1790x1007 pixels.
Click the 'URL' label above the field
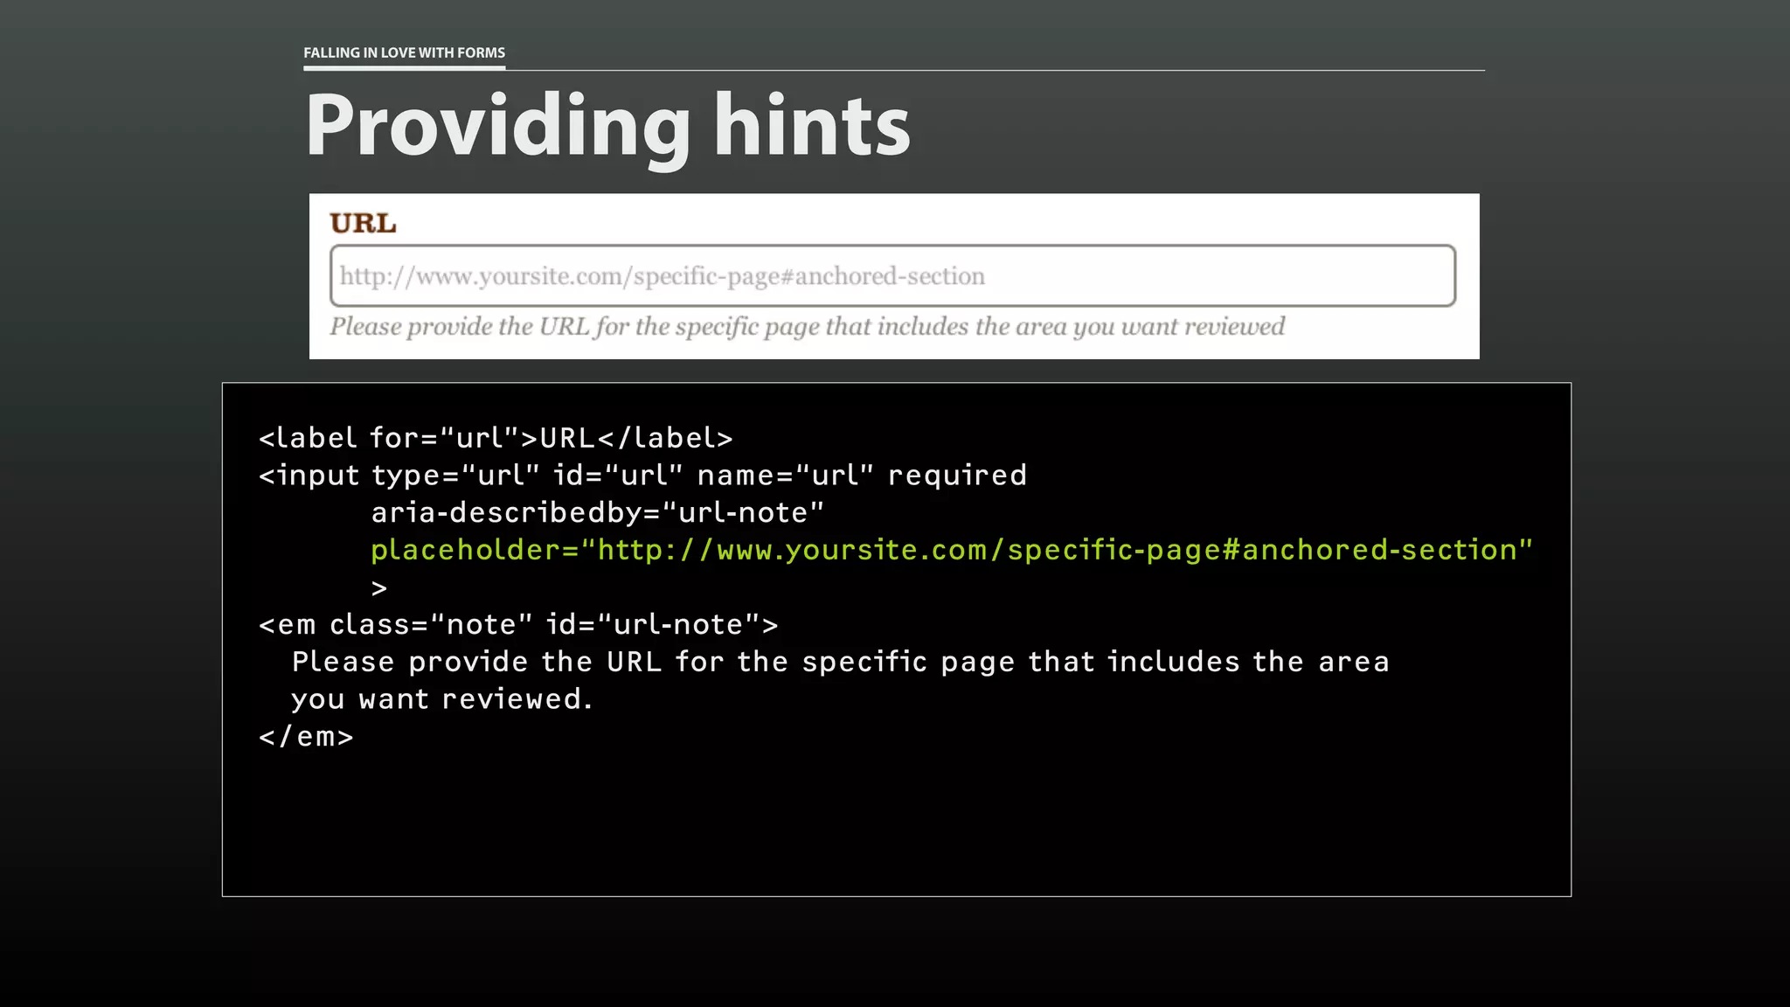click(363, 224)
